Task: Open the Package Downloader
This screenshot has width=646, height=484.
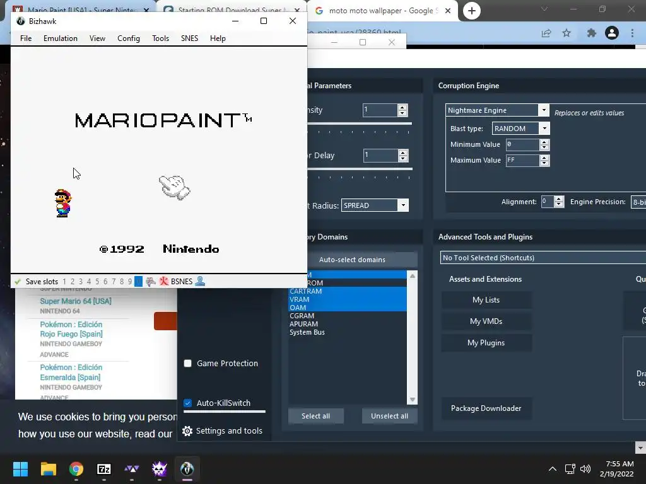Action: [x=486, y=408]
